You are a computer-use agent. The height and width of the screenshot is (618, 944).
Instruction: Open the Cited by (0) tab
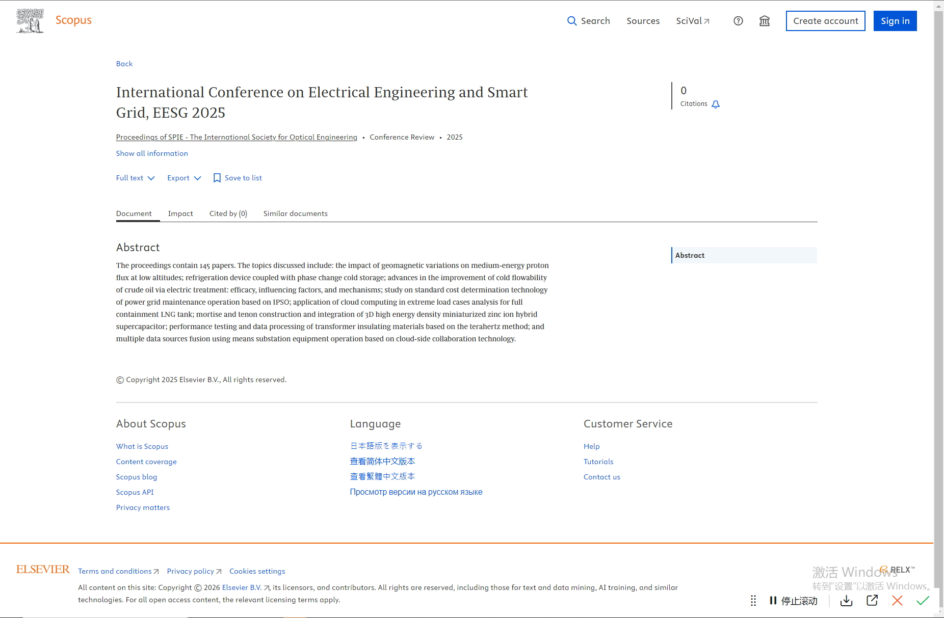[228, 213]
